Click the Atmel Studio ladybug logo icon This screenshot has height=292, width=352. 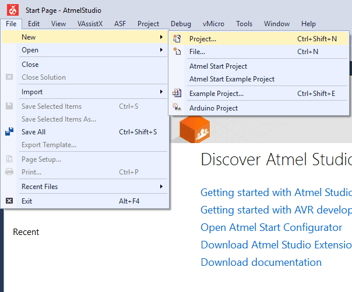tap(13, 10)
